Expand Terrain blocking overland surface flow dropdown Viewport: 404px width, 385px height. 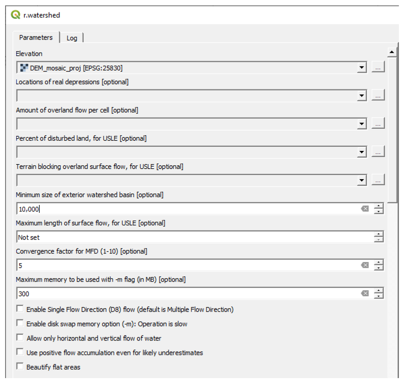362,181
